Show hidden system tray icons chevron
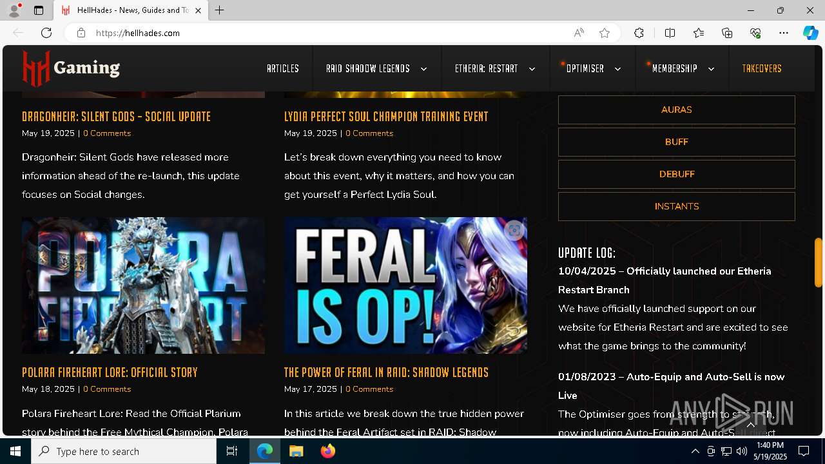The height and width of the screenshot is (464, 825). [x=695, y=451]
